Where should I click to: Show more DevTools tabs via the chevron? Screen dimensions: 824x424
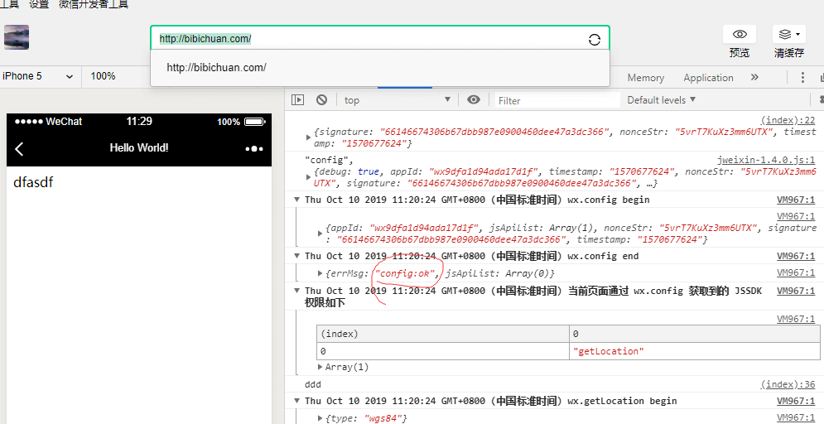coord(754,77)
